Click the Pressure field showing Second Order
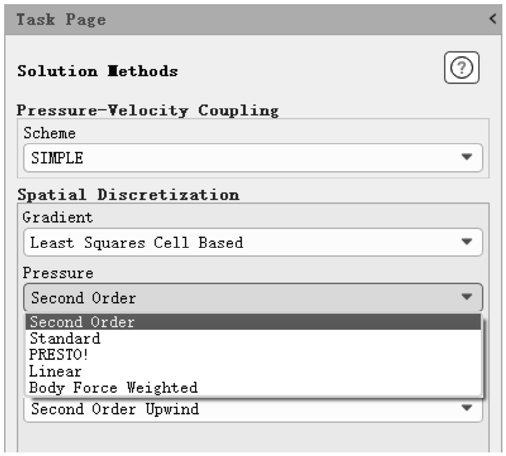Screen dimensions: 506x456 (232, 297)
